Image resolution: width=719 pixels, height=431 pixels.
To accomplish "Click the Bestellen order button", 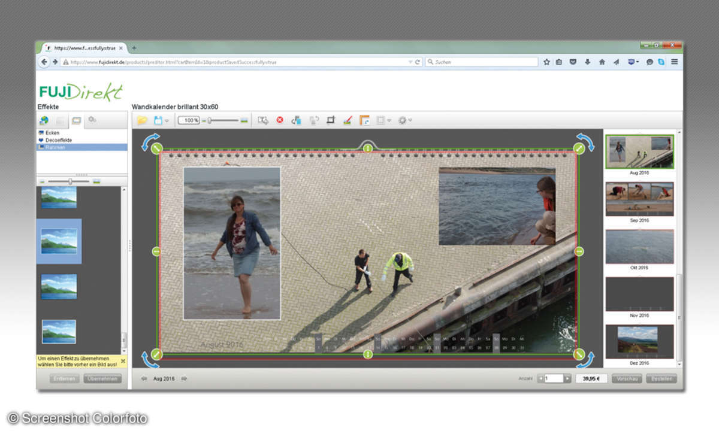I will click(x=661, y=378).
